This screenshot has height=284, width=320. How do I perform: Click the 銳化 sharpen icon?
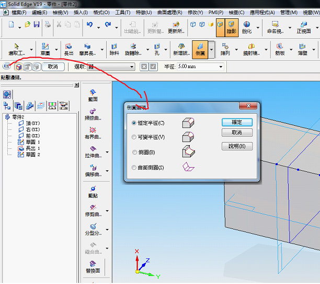[x=247, y=28]
